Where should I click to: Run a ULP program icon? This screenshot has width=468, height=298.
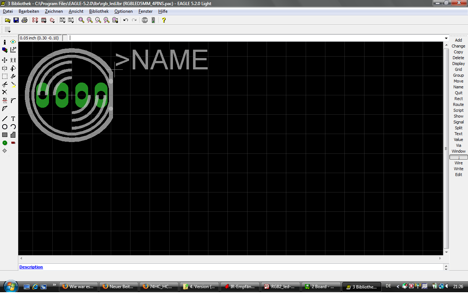click(71, 20)
